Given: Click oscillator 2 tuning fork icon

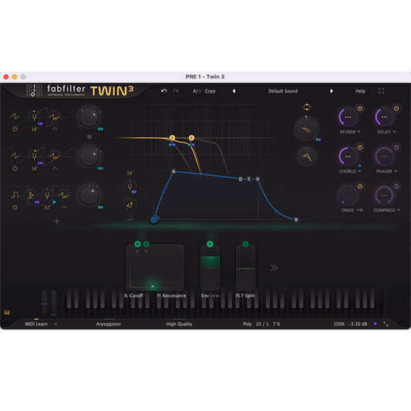Looking at the screenshot, I should tap(34, 156).
